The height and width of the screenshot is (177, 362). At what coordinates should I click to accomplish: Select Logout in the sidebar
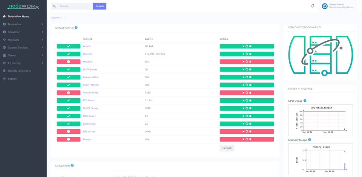12,79
